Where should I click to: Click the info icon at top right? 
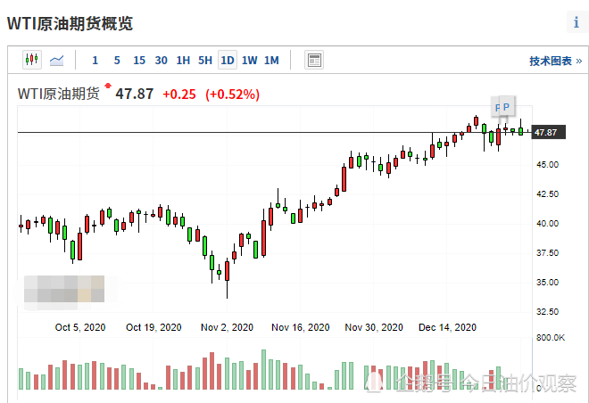pyautogui.click(x=577, y=22)
